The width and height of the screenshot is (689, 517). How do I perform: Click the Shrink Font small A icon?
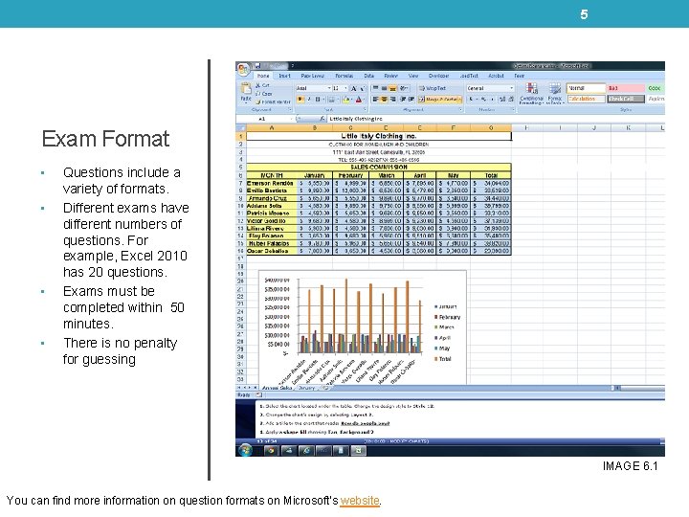(362, 89)
